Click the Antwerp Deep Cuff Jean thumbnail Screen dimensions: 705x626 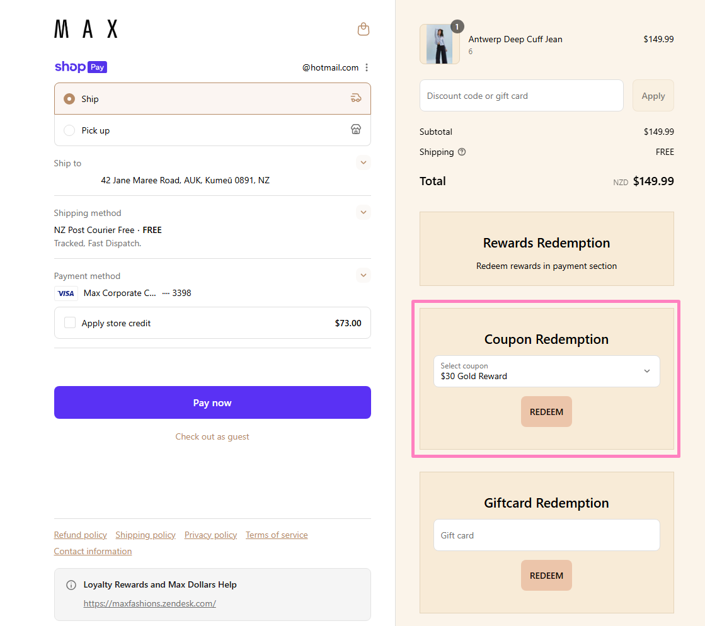coord(439,44)
